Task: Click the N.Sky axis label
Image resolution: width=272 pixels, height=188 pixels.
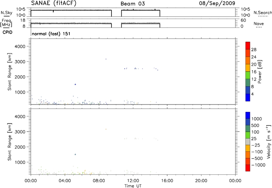Action: 6,13
